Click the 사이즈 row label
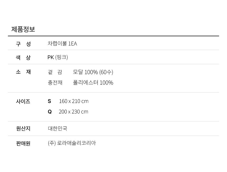Image resolution: width=227 pixels, height=172 pixels. click(x=23, y=101)
